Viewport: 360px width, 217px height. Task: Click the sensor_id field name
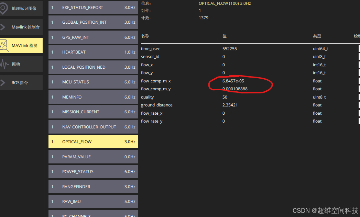150,56
